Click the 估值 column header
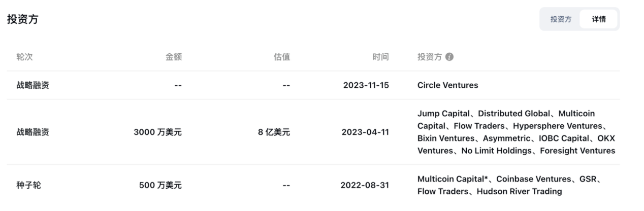The height and width of the screenshot is (211, 644). pos(282,57)
